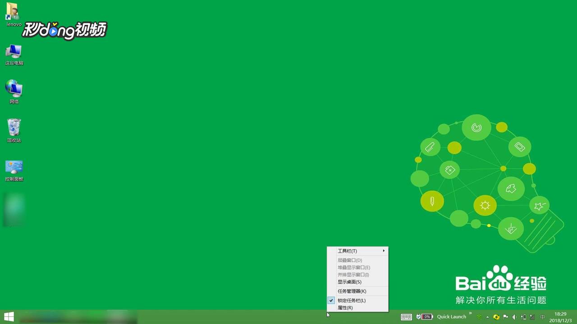Expand the Quick Launch double-chevron
The image size is (577, 324).
470,313
